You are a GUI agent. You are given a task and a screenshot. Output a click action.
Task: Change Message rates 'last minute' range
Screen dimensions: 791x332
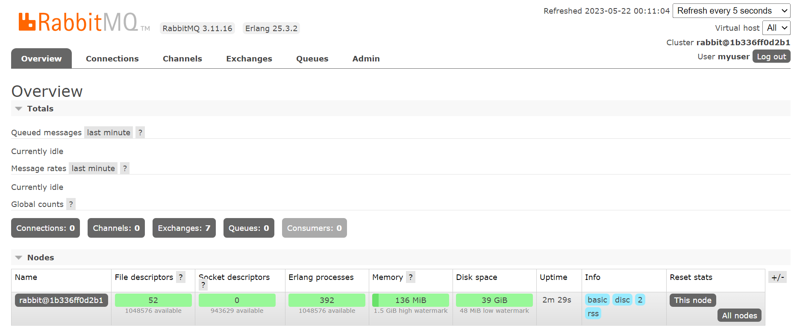tap(93, 169)
